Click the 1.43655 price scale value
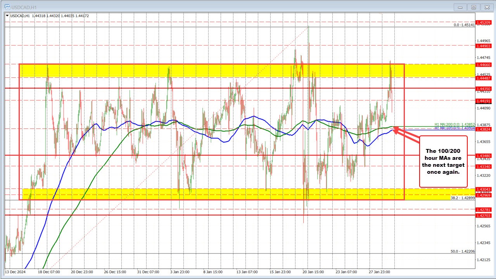 point(484,142)
